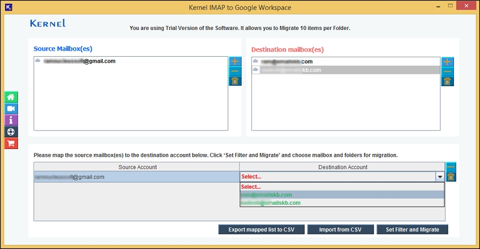The width and height of the screenshot is (480, 249).
Task: Click the Source Account column header
Action: click(x=136, y=167)
